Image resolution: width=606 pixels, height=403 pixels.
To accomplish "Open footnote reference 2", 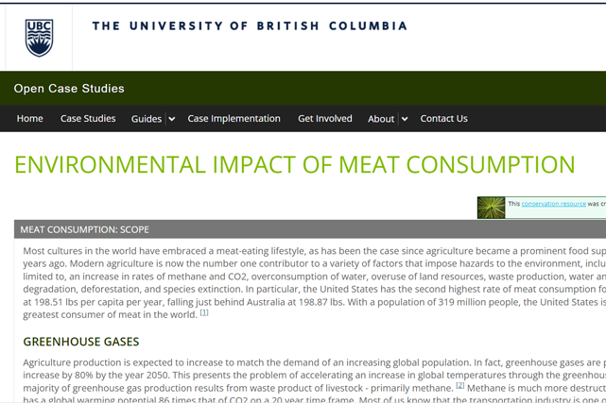I will click(x=459, y=385).
